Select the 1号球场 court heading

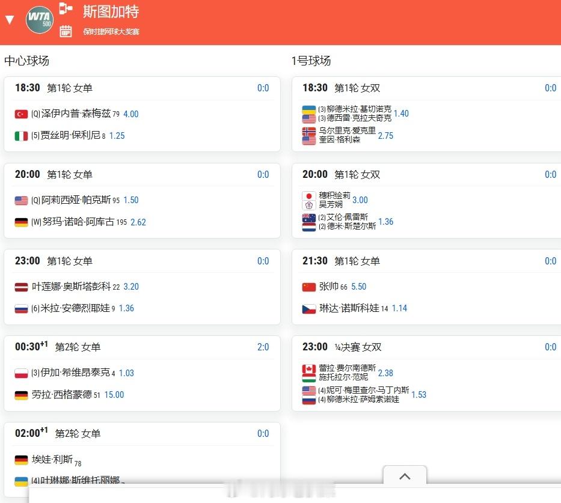point(311,61)
